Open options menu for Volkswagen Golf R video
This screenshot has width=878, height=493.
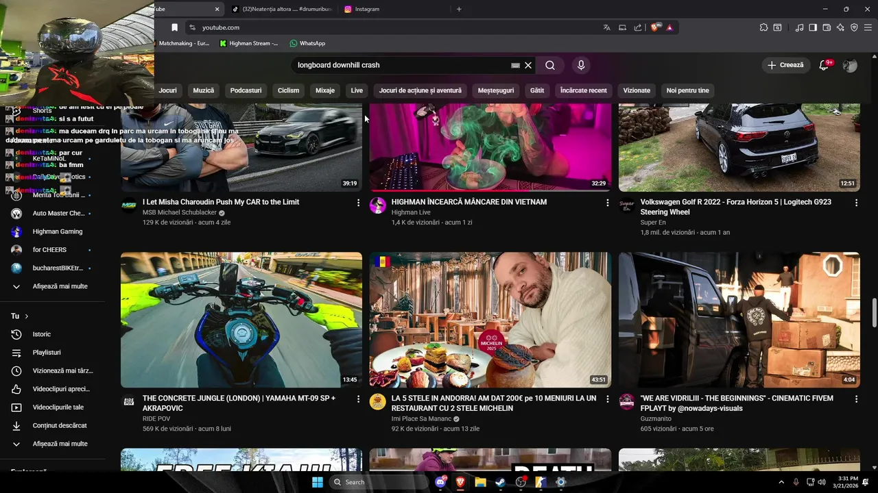pyautogui.click(x=856, y=203)
